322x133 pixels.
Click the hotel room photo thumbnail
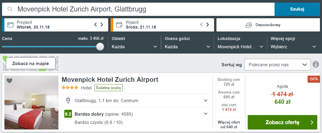pyautogui.click(x=32, y=102)
